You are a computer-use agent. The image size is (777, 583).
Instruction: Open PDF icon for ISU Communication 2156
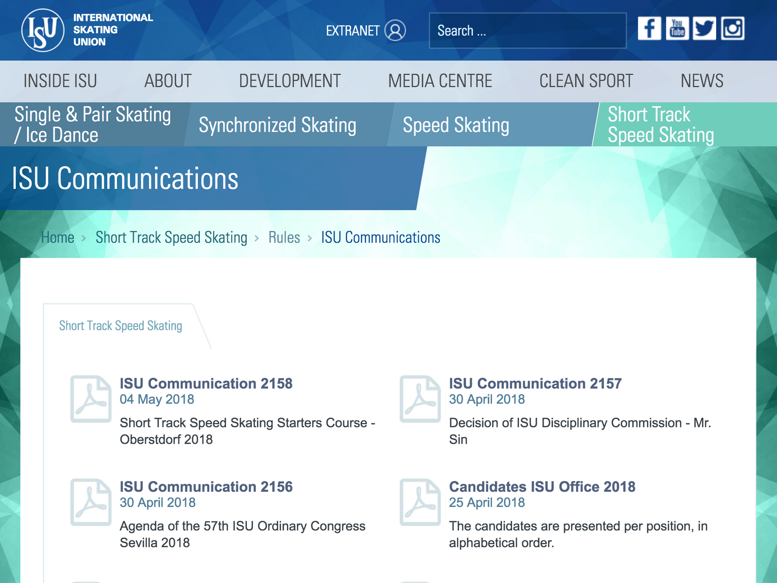91,502
